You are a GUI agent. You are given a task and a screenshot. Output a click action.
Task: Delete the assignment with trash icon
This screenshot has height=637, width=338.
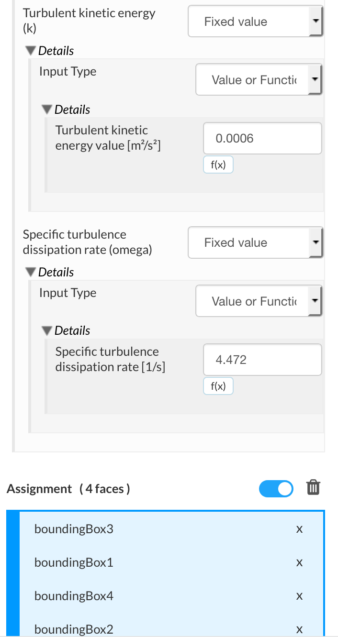tap(313, 488)
